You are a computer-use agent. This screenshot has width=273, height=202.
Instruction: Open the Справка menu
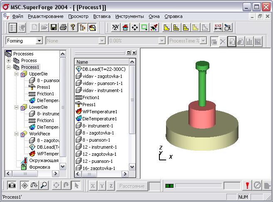point(174,16)
